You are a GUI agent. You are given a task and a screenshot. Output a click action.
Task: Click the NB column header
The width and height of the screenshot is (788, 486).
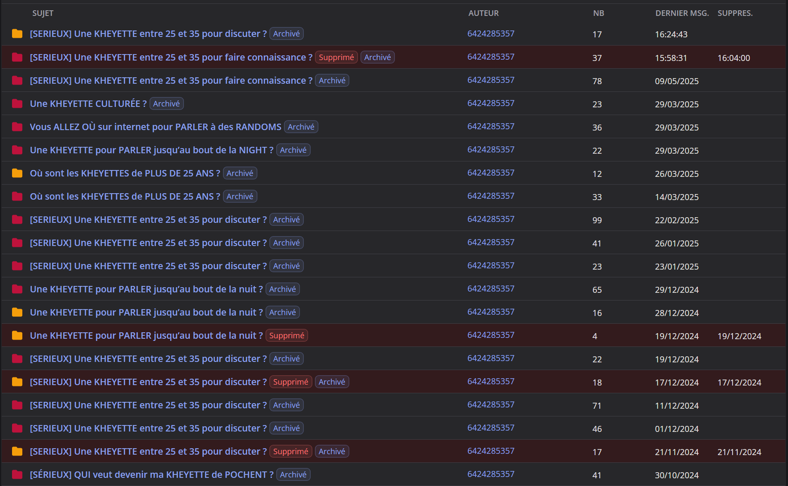pos(599,13)
